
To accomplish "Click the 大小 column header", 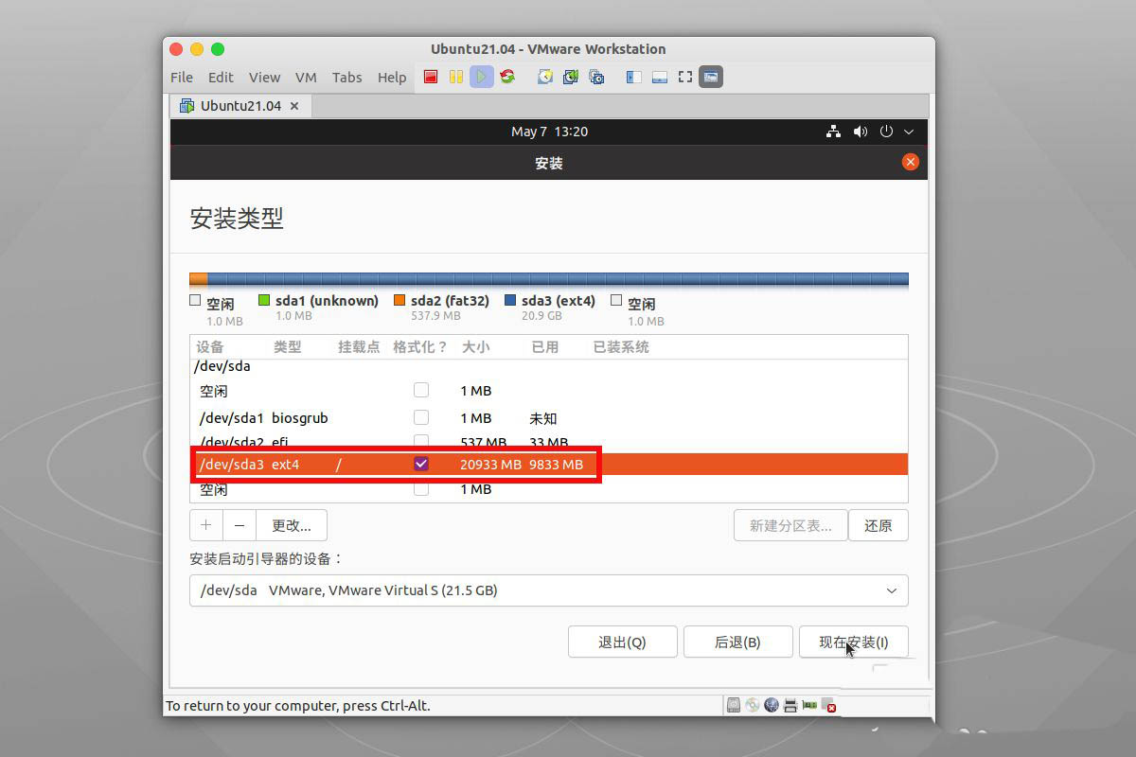I will (x=475, y=347).
